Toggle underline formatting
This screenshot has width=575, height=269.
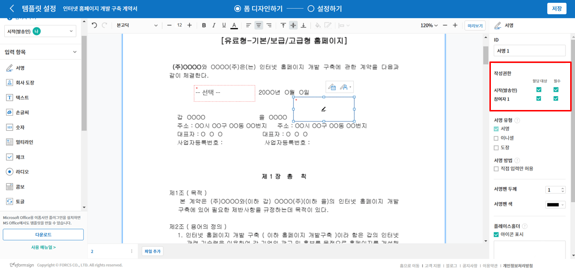coord(224,25)
